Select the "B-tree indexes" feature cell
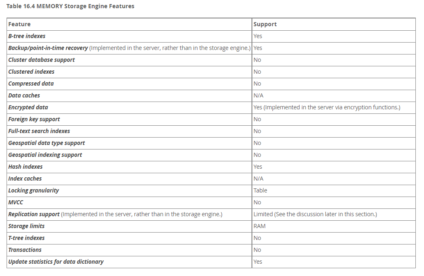Screen dimensions: 424x276 [x=27, y=36]
